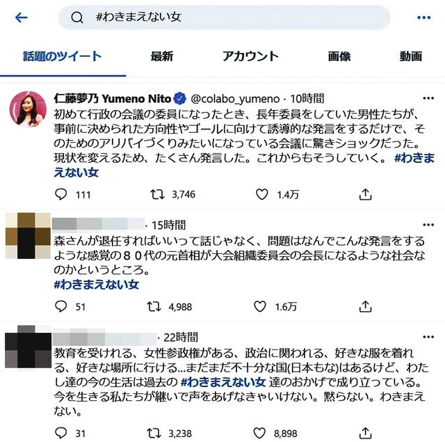Image resolution: width=445 pixels, height=442 pixels.
Task: Switch to the 最新 tab
Action: (x=162, y=56)
